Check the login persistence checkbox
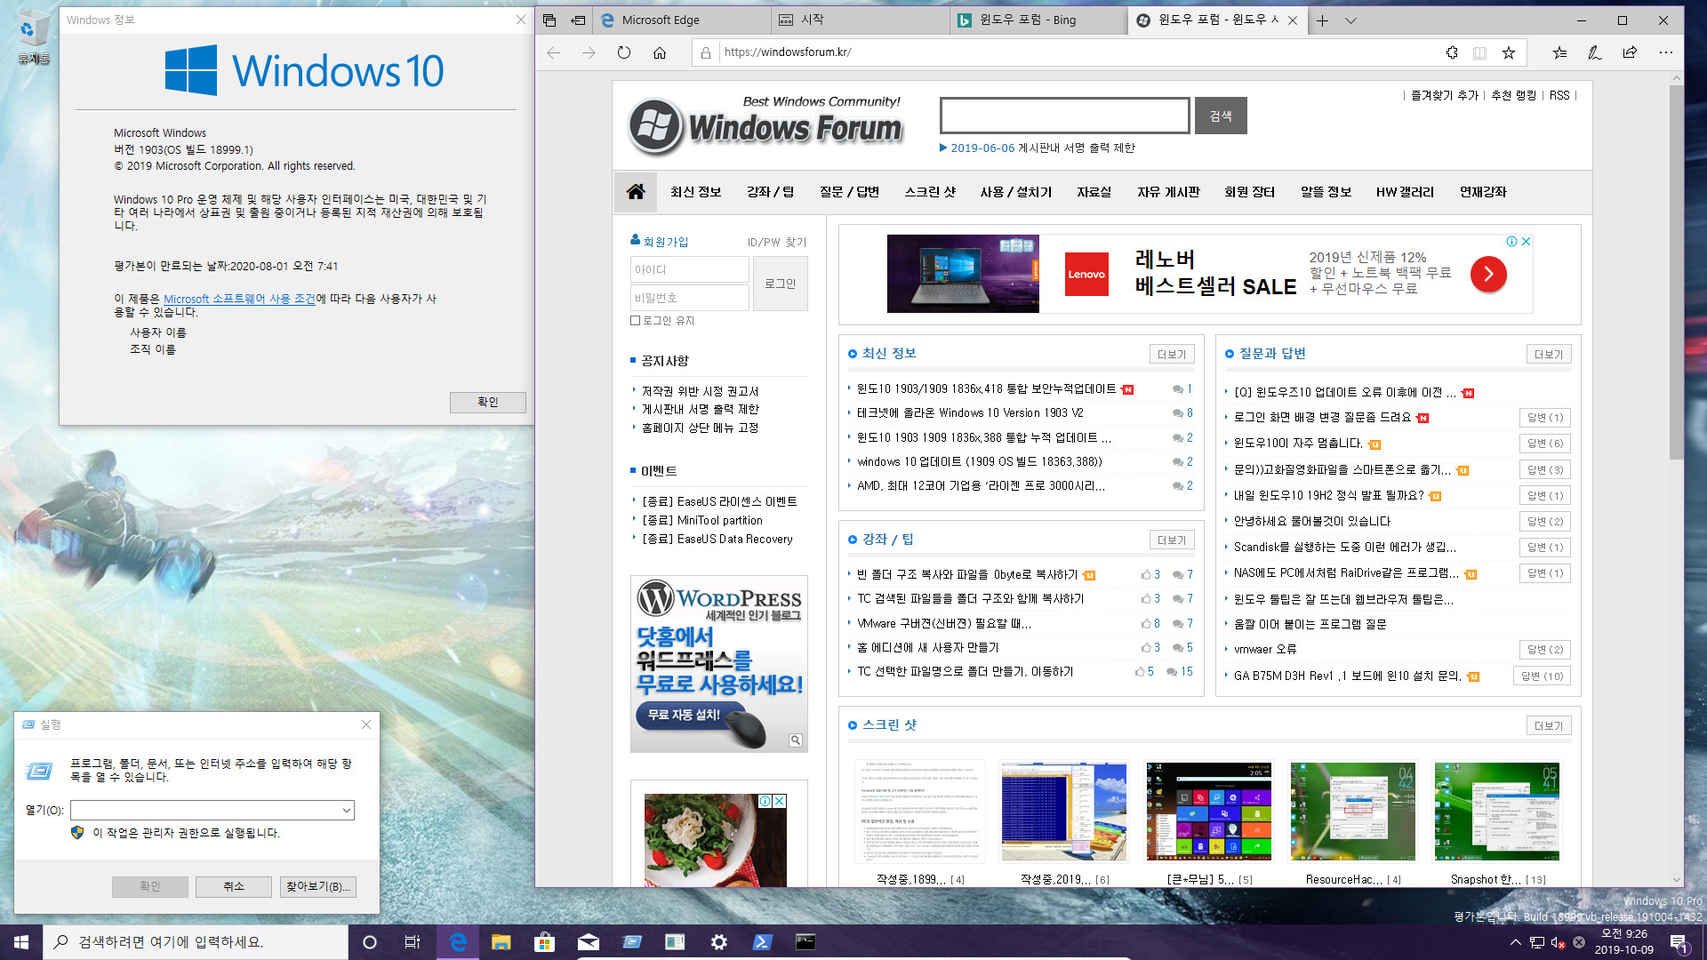 point(635,321)
